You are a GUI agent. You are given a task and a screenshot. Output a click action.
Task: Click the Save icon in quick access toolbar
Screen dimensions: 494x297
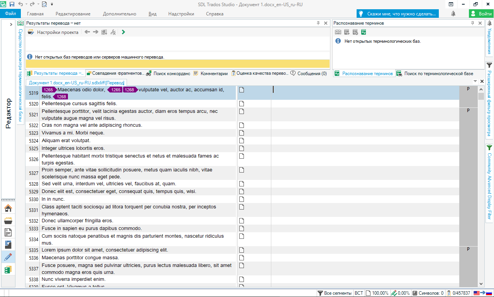pos(12,4)
